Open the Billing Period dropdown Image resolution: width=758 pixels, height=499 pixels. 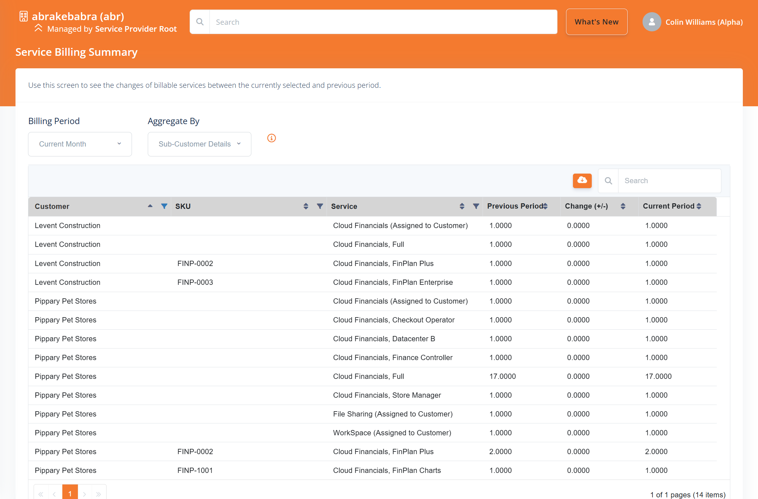pyautogui.click(x=79, y=144)
